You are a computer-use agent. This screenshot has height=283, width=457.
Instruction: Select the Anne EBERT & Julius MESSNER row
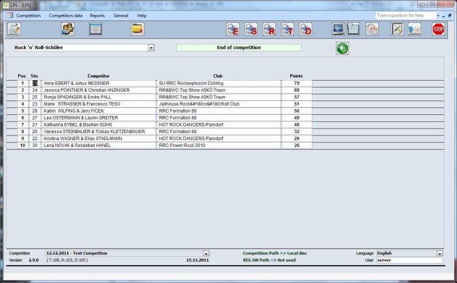(98, 83)
